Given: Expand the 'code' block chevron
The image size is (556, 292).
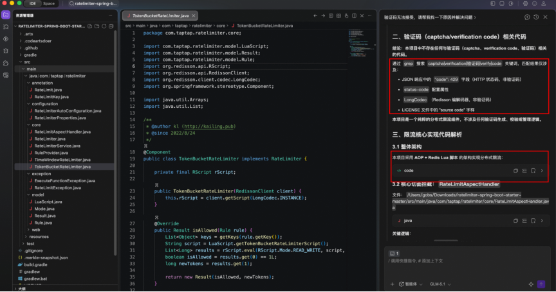Looking at the screenshot, I should point(542,171).
